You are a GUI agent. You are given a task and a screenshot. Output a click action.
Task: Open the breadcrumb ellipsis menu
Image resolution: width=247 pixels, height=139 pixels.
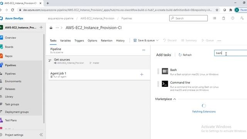pyautogui.click(x=57, y=28)
